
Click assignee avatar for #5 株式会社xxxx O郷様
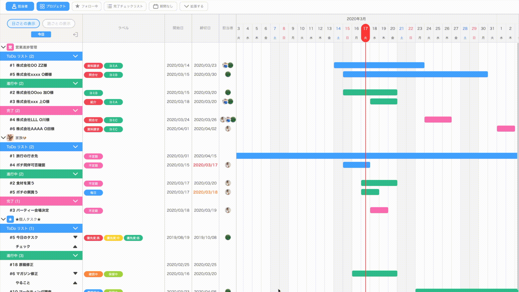point(228,74)
